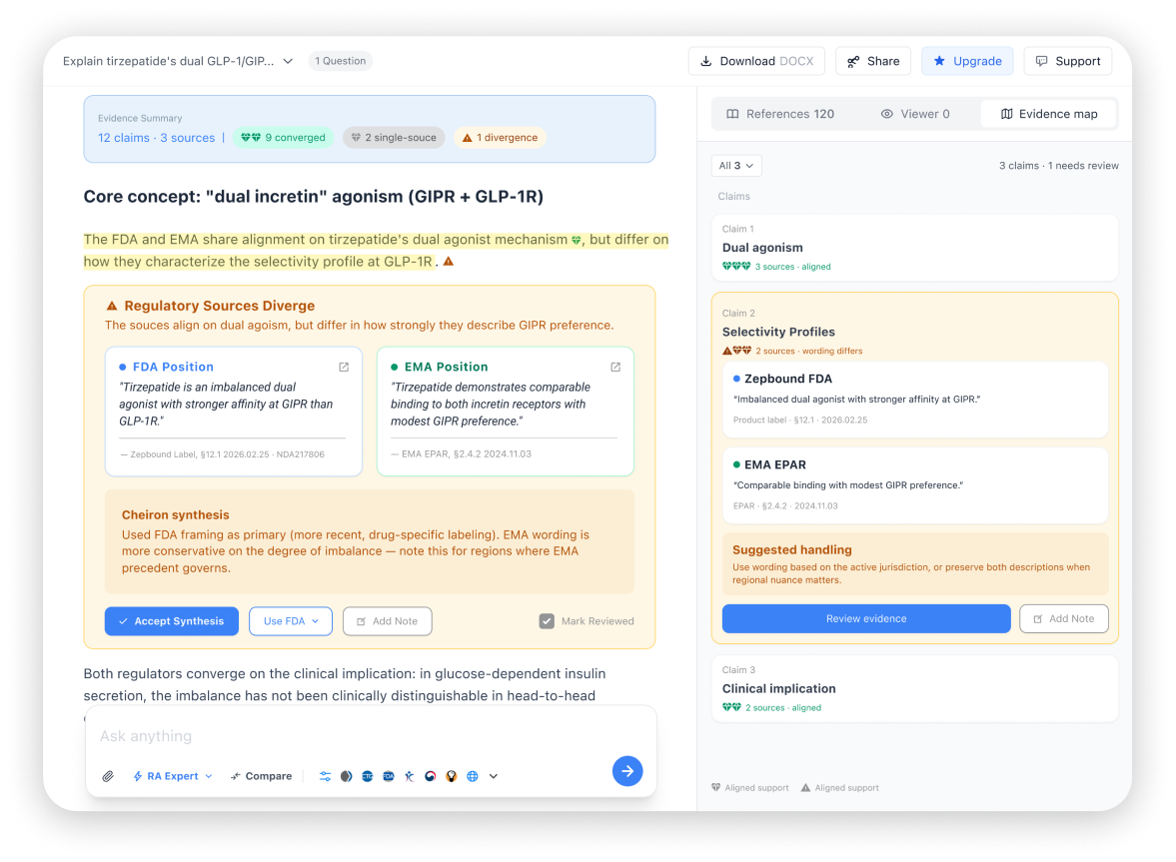Select the Zepbound FDA evidence card
1176x862 pixels.
tap(914, 400)
